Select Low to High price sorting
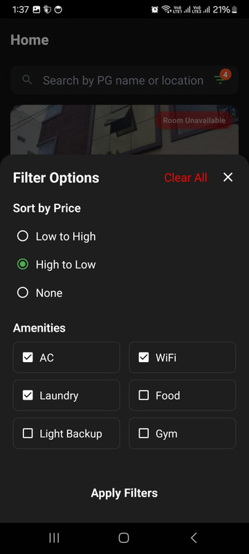Viewport: 249px width, 554px height. (57, 236)
